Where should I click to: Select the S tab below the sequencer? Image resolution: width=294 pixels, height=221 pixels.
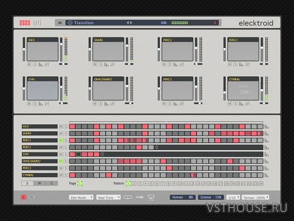tap(28, 183)
